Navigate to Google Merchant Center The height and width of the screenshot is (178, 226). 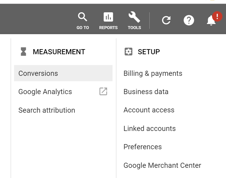click(162, 165)
